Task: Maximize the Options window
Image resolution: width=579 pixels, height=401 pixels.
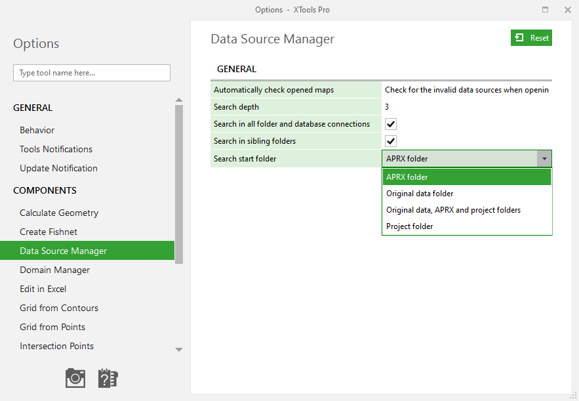Action: click(545, 10)
